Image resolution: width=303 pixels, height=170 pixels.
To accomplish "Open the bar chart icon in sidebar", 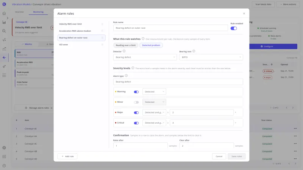I will coord(4,22).
